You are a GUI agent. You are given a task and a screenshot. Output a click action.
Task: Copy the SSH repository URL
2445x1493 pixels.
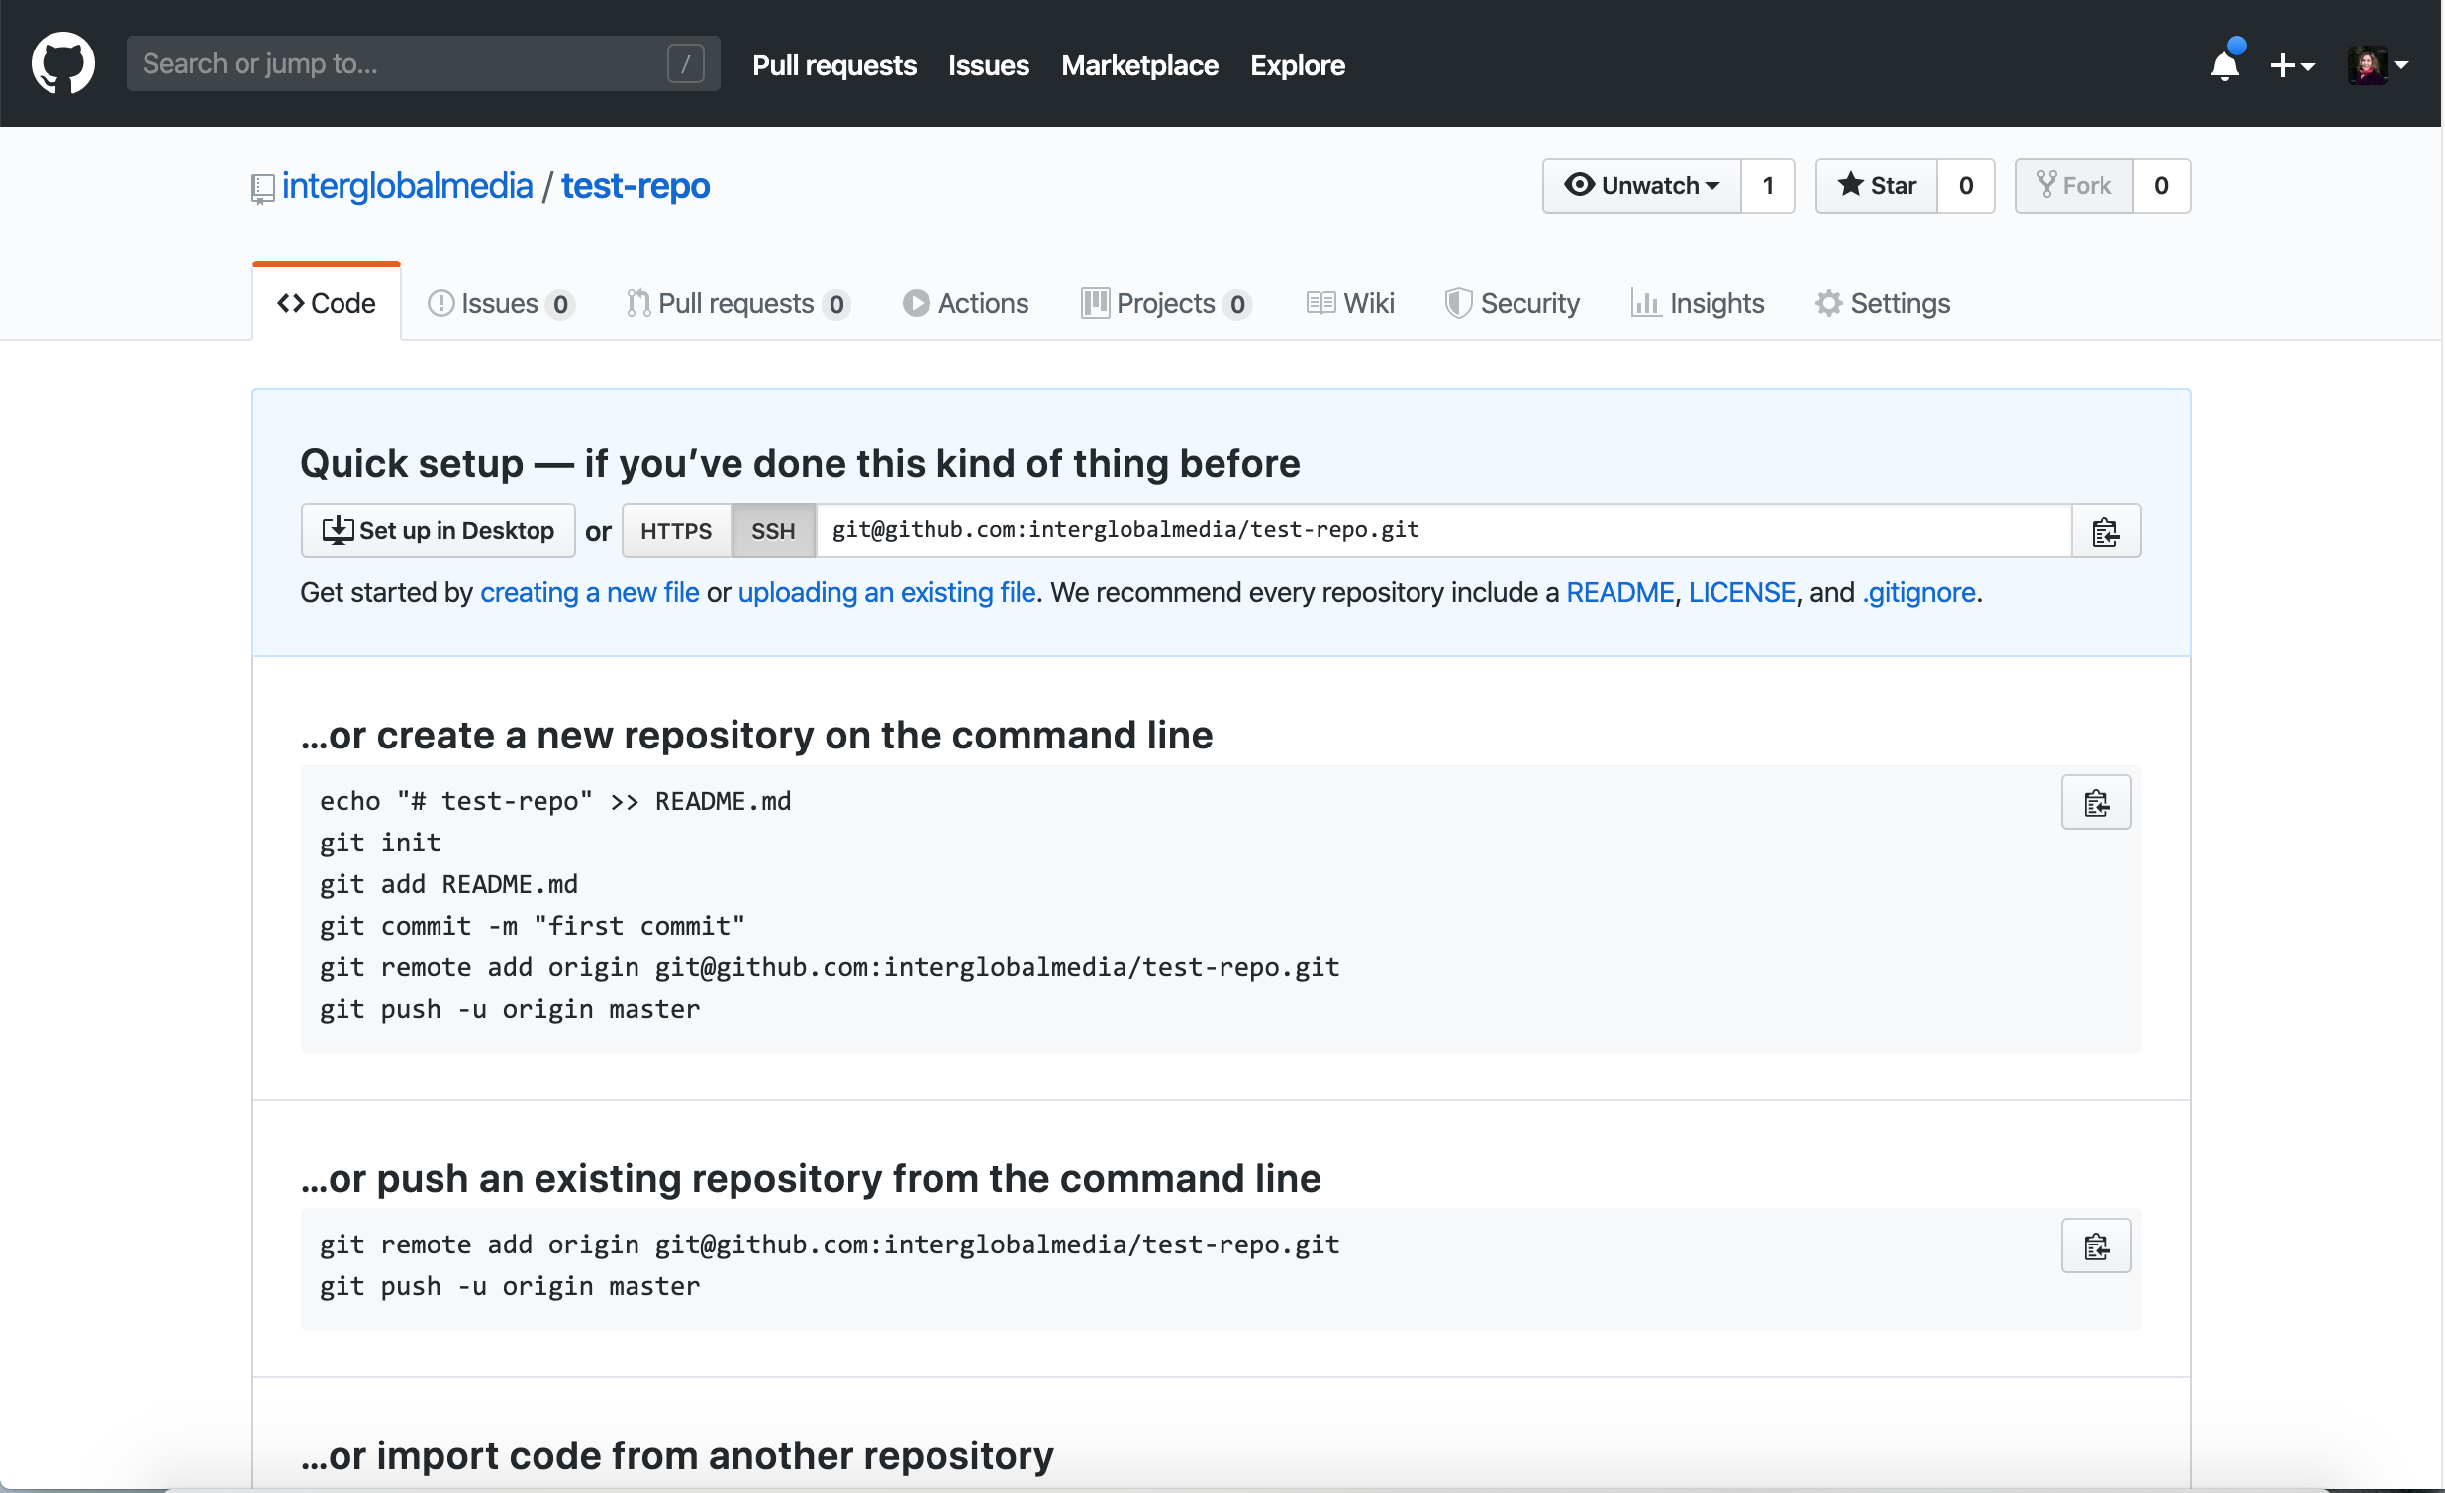coord(2105,530)
